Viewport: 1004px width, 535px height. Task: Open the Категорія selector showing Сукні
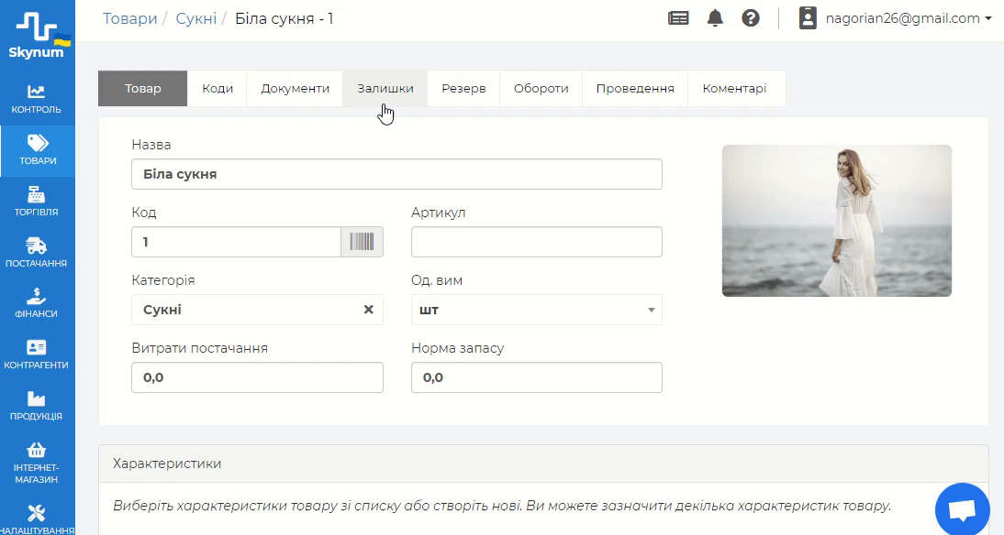point(257,310)
